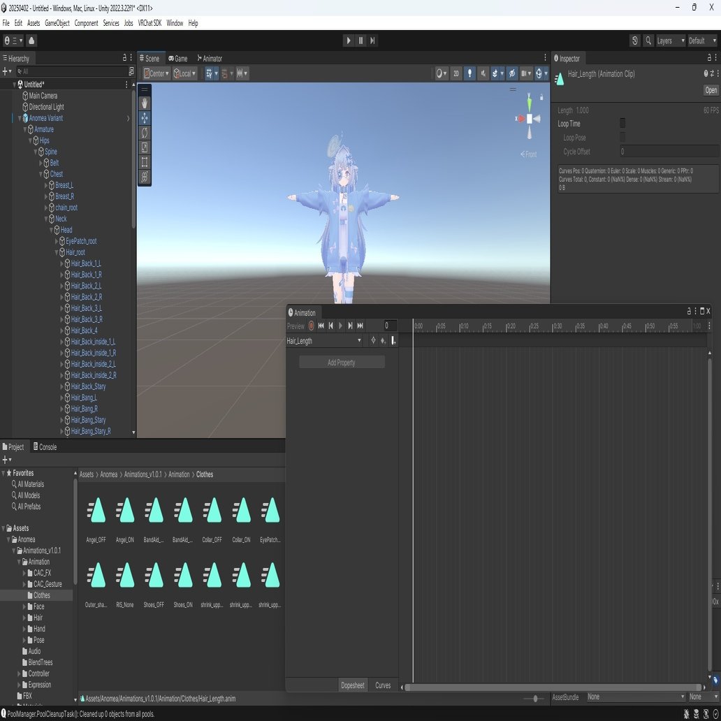Image resolution: width=721 pixels, height=721 pixels.
Task: Open the account dropdown in top toolbar
Action: pyautogui.click(x=13, y=41)
